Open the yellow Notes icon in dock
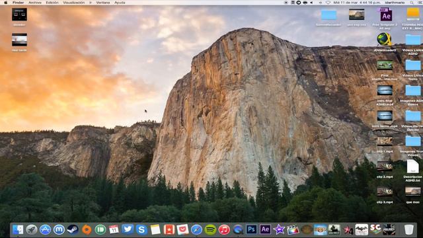The height and width of the screenshot is (238, 423). [155, 229]
